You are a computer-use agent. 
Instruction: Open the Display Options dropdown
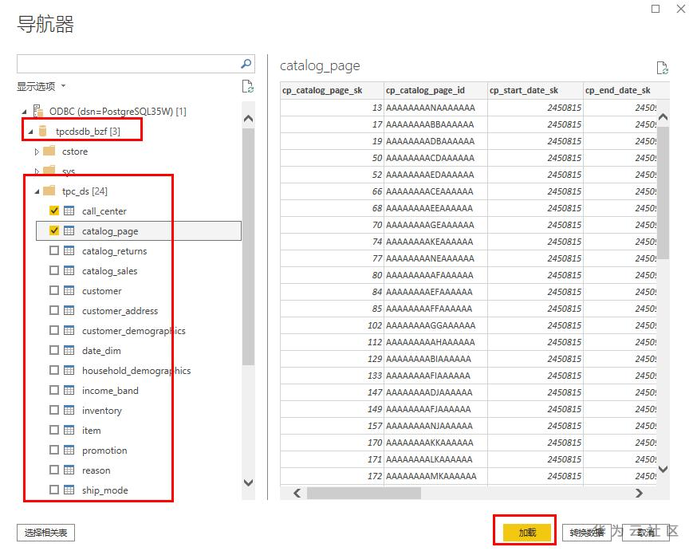[x=41, y=86]
